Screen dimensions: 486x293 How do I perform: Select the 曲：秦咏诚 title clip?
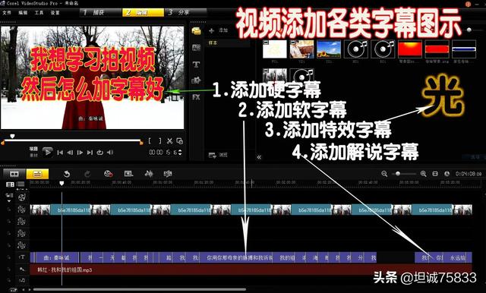click(x=56, y=257)
